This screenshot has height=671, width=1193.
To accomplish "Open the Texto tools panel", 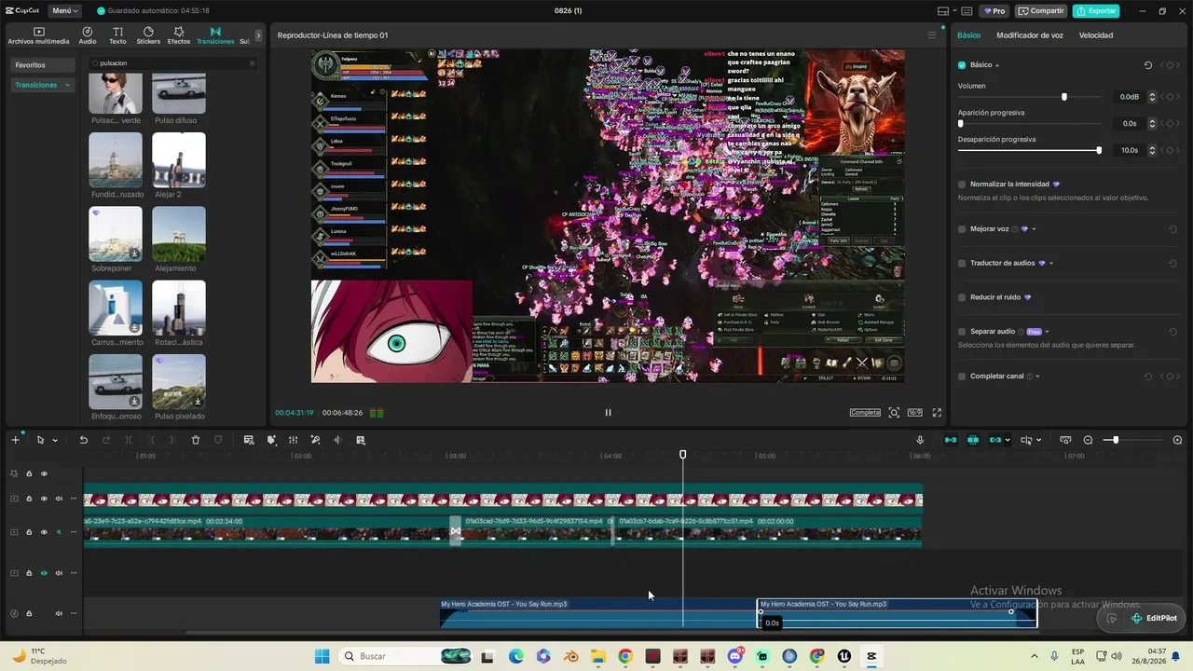I will pos(117,35).
